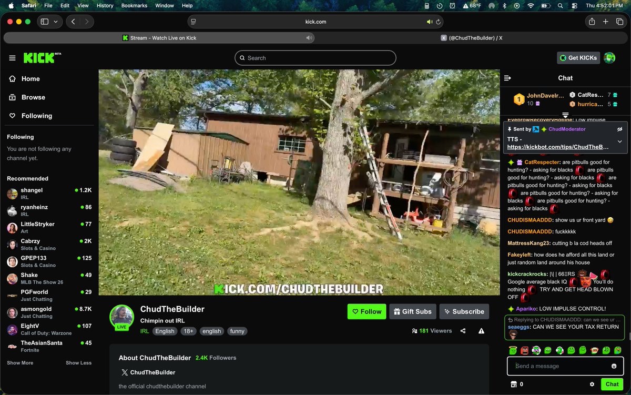
Task: Open the sidebar tab group dropdown
Action: click(x=56, y=22)
